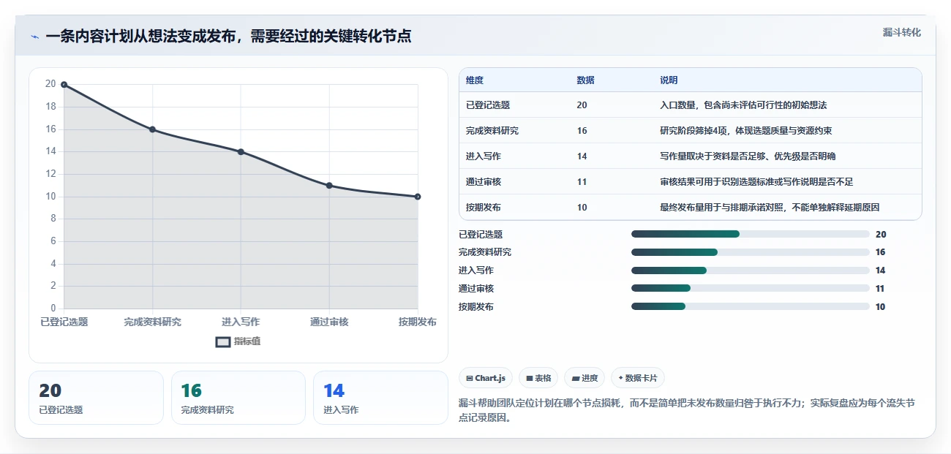Viewport: 951px width, 454px height.
Task: Click the 完成资料研究 progress bar
Action: coord(750,252)
